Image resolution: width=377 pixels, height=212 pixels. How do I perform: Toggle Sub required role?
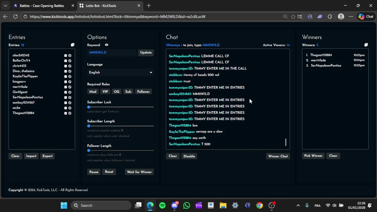click(128, 92)
